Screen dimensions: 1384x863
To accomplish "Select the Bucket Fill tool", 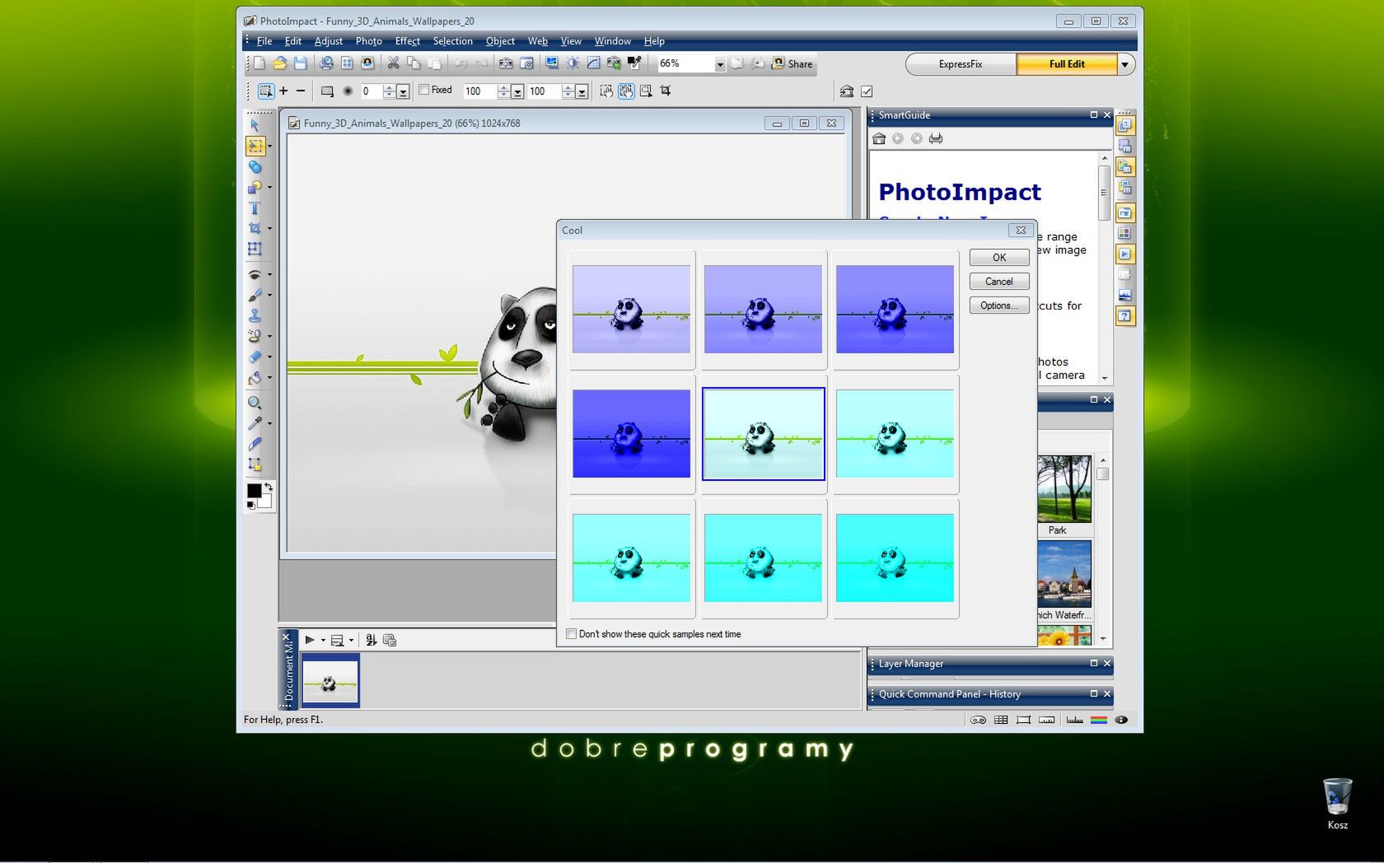I will click(x=255, y=378).
